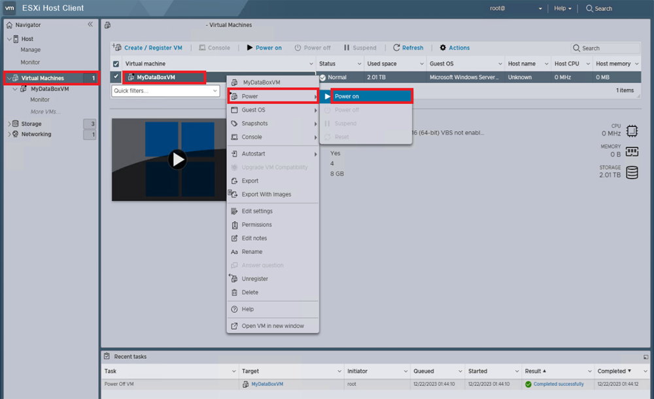Collapse the Virtual Machines tree node
Screen dimensions: 654x399
(9, 78)
